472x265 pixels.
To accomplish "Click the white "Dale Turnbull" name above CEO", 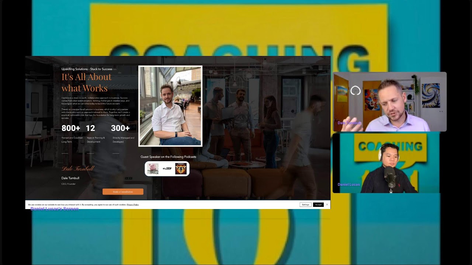I will tap(70, 178).
